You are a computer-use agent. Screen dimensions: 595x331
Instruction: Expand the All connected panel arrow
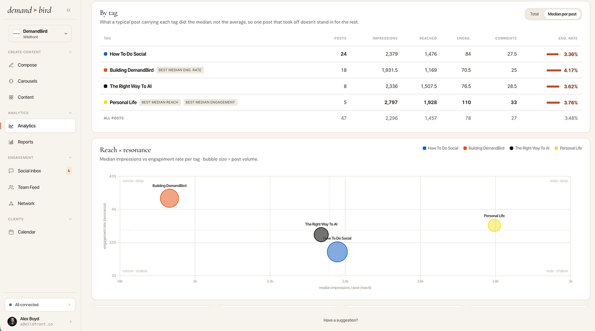[x=69, y=305]
